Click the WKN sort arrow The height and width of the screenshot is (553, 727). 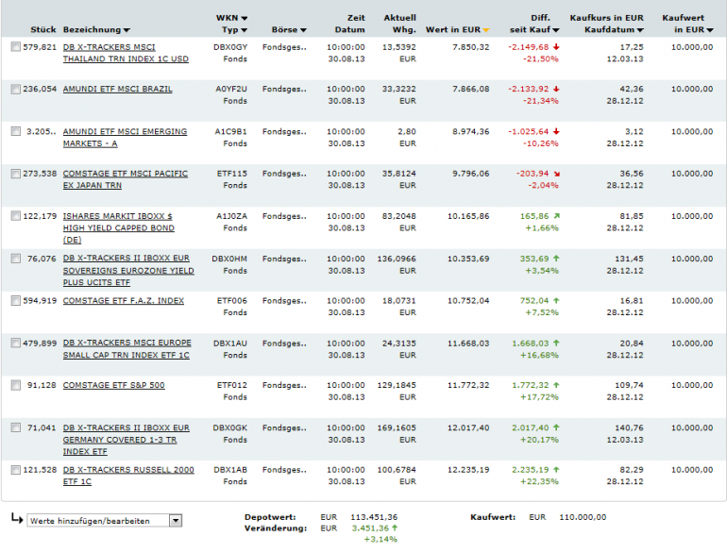click(245, 18)
